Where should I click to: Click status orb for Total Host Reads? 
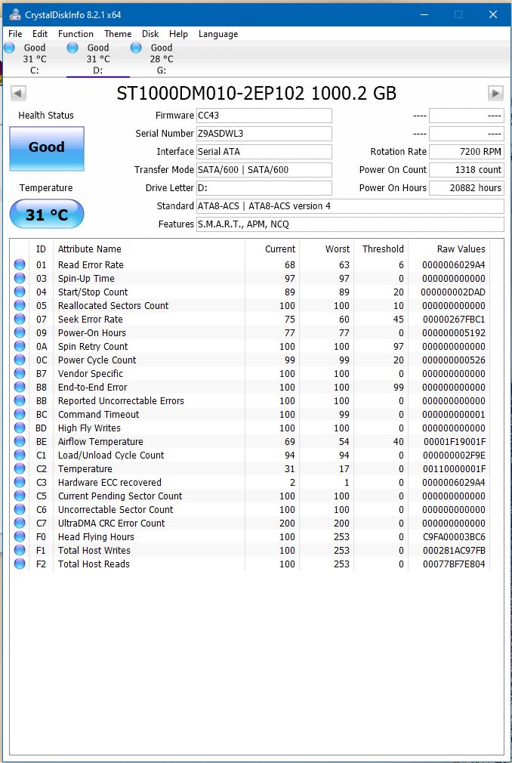tap(20, 564)
